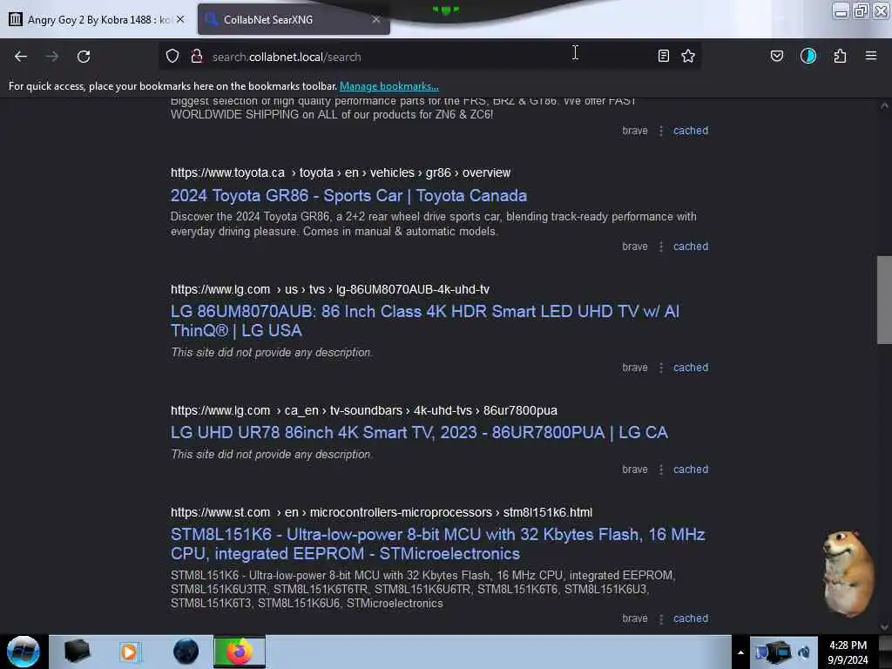Go back using the browser back arrow

[21, 57]
